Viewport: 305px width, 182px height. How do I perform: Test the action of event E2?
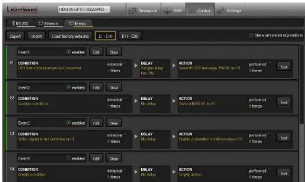(x=284, y=102)
